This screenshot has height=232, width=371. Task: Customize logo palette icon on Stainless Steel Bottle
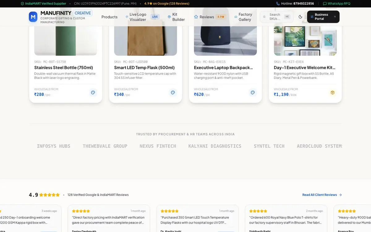(93, 92)
